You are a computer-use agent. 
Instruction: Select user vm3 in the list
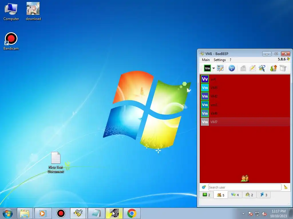pos(245,105)
